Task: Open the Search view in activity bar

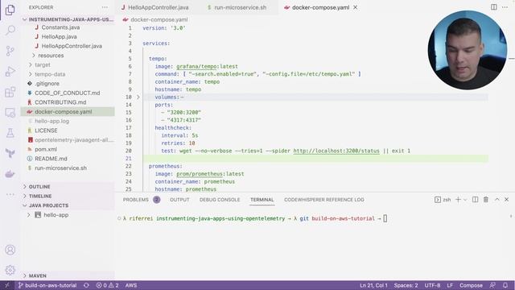Action: point(10,31)
